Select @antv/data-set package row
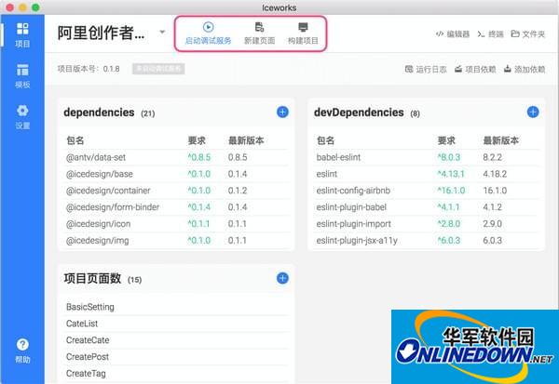The width and height of the screenshot is (559, 384). tap(176, 157)
